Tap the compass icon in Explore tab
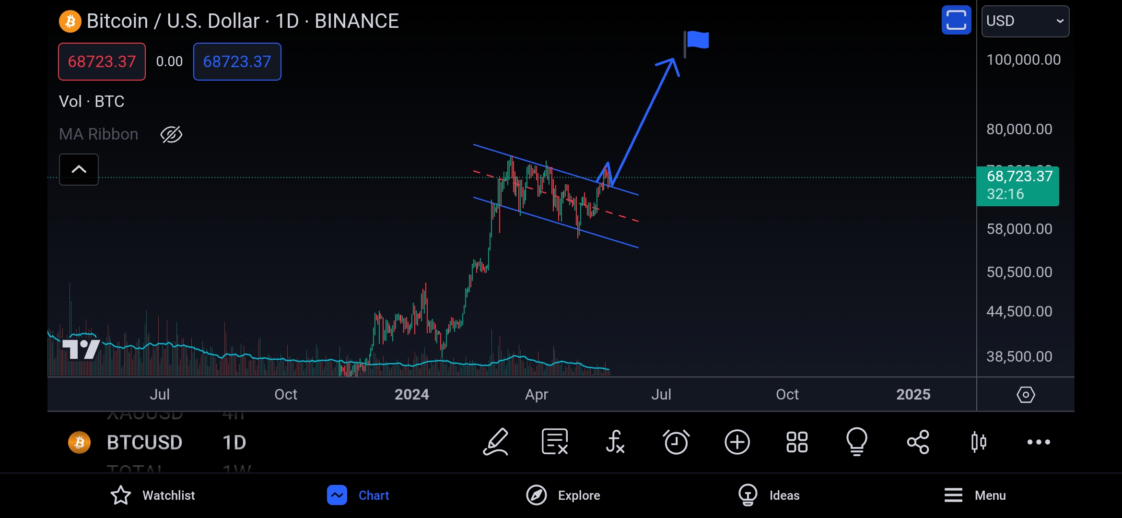 click(x=537, y=495)
